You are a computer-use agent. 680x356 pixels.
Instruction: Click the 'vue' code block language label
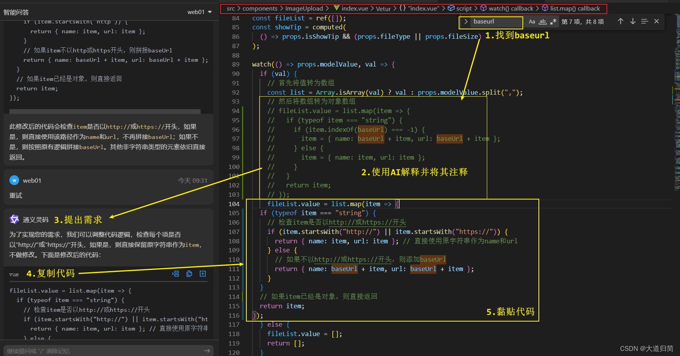[14, 274]
